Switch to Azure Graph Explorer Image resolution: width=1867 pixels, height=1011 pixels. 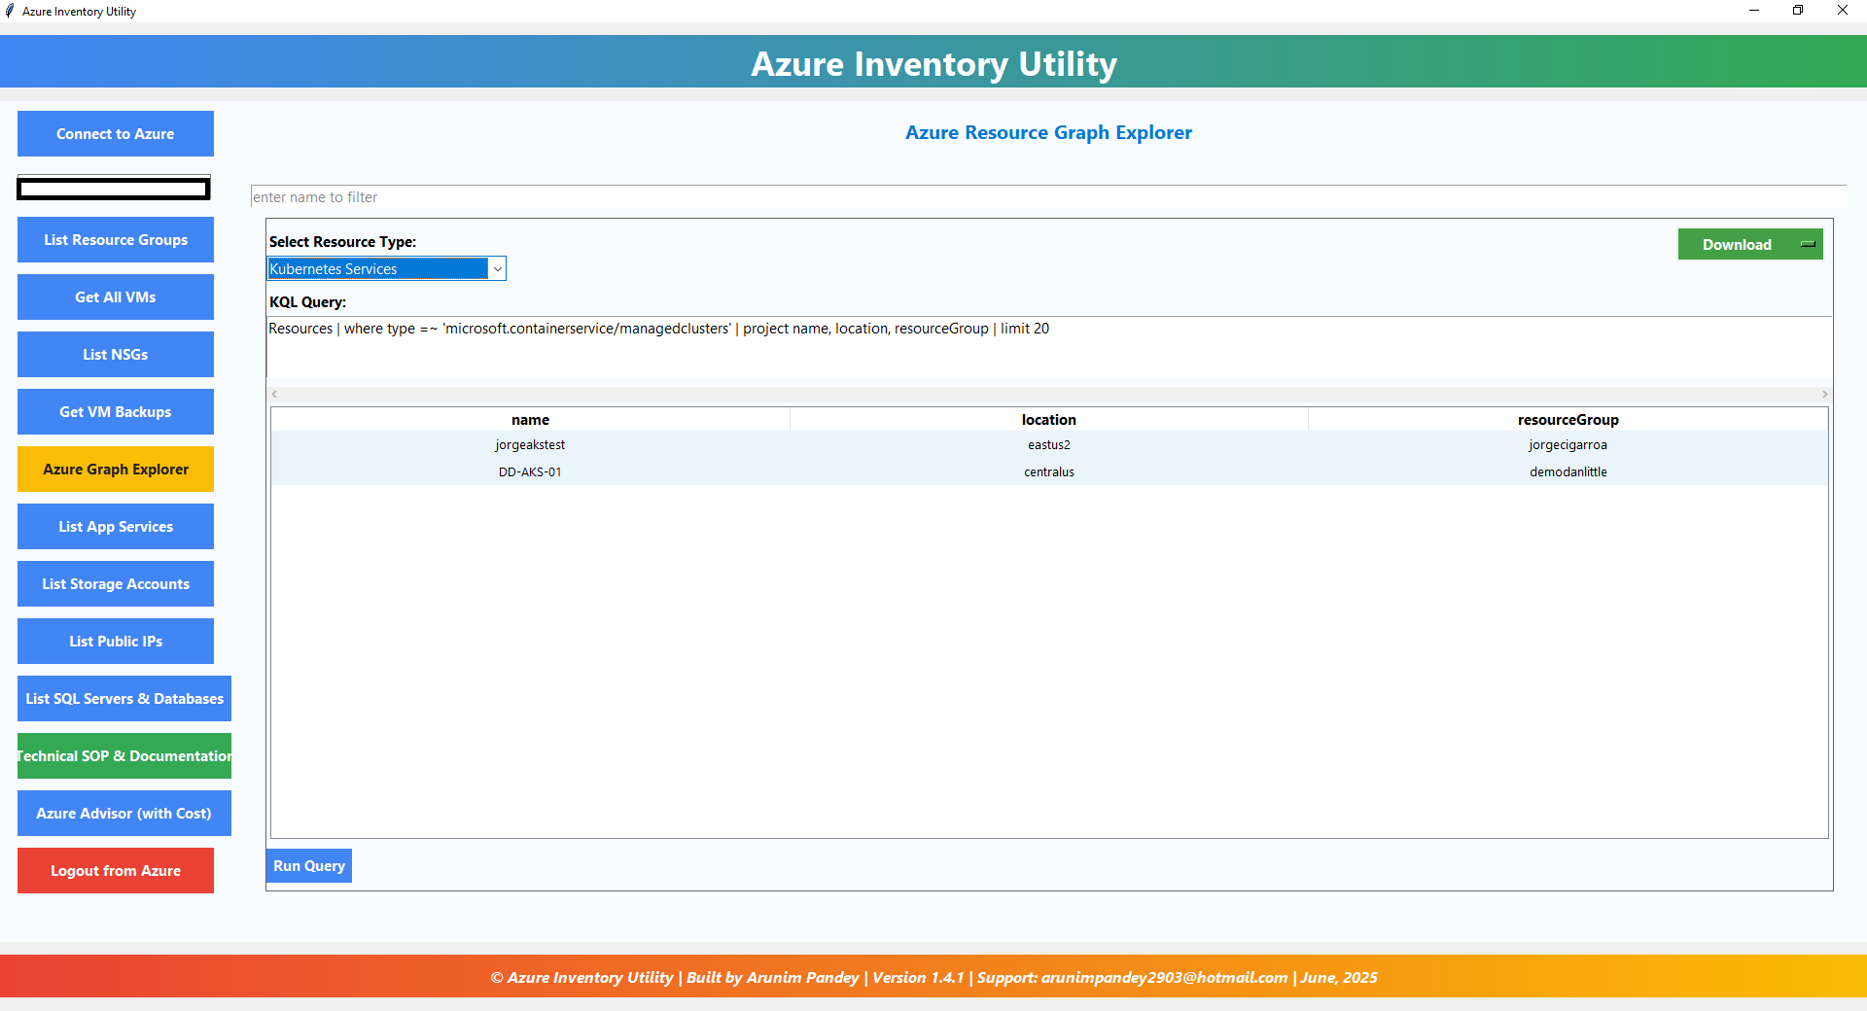(x=115, y=469)
